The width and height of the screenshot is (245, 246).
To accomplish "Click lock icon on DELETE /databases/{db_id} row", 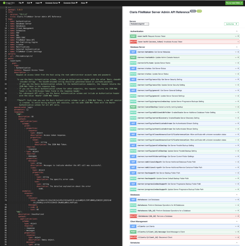I will click(x=238, y=216).
